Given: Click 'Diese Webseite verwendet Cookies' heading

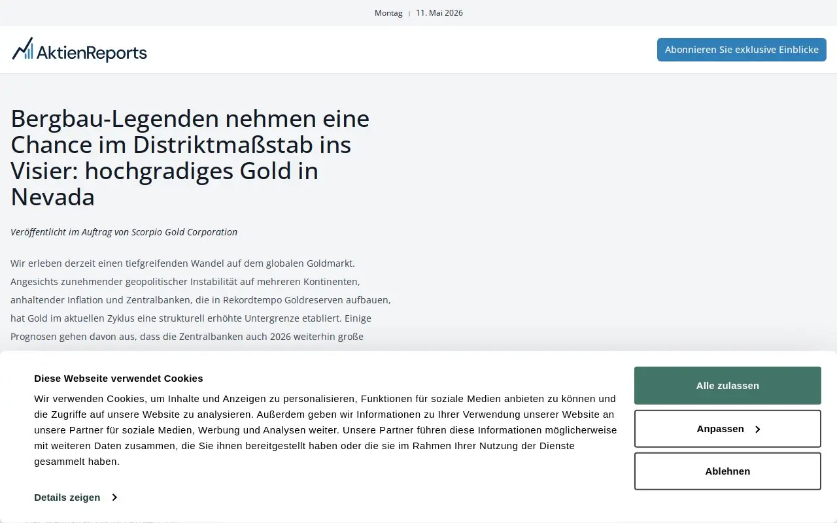Looking at the screenshot, I should (118, 378).
